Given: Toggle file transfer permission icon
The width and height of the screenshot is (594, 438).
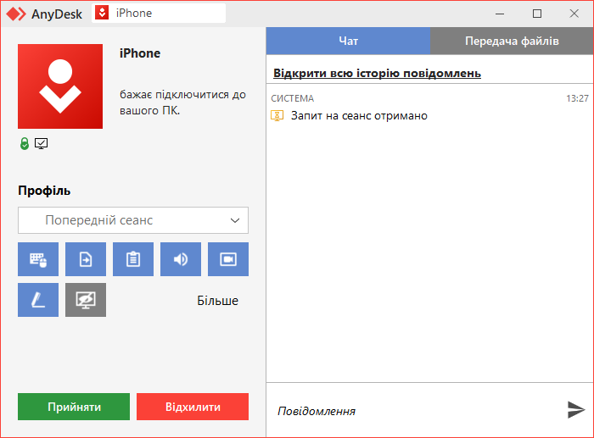Looking at the screenshot, I should [86, 259].
